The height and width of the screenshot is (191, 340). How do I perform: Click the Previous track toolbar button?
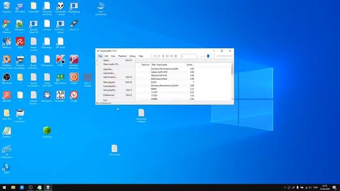pos(167,56)
